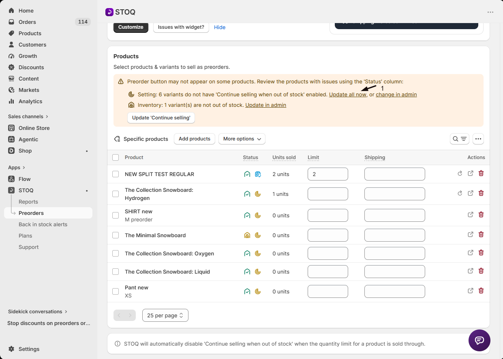Check the NEW SPLIT TEST REGULAR checkbox
503x359 pixels.
click(116, 174)
